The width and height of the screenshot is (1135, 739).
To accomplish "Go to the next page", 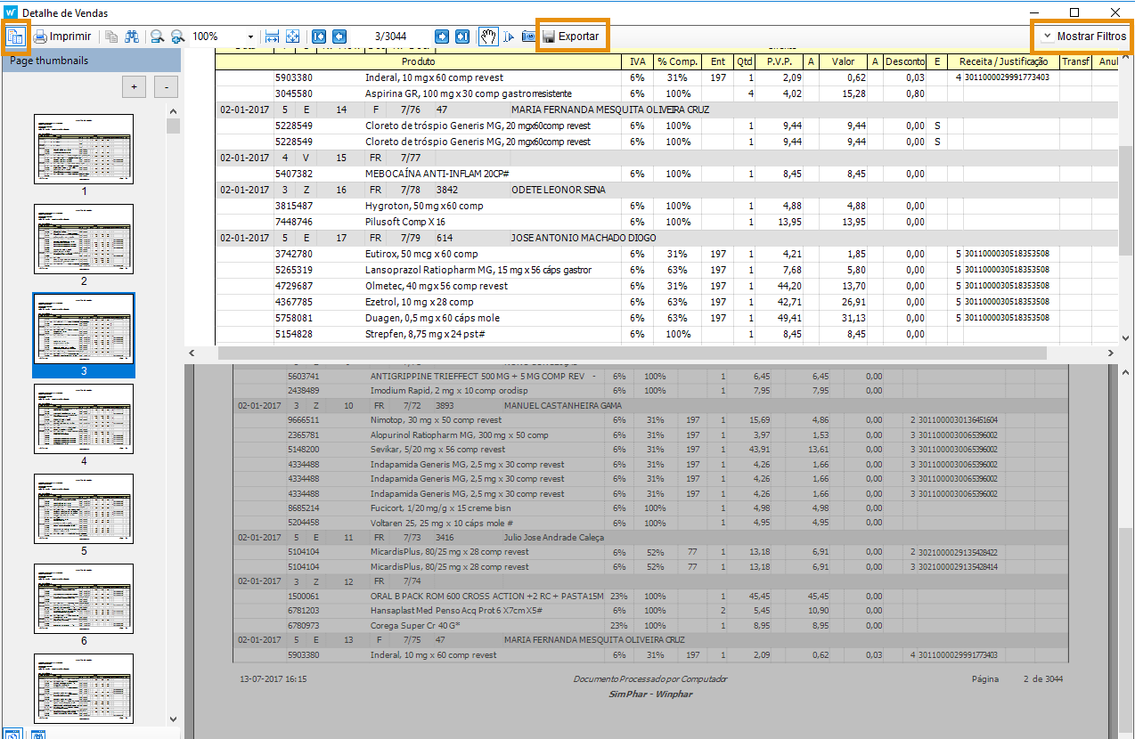I will (x=442, y=37).
